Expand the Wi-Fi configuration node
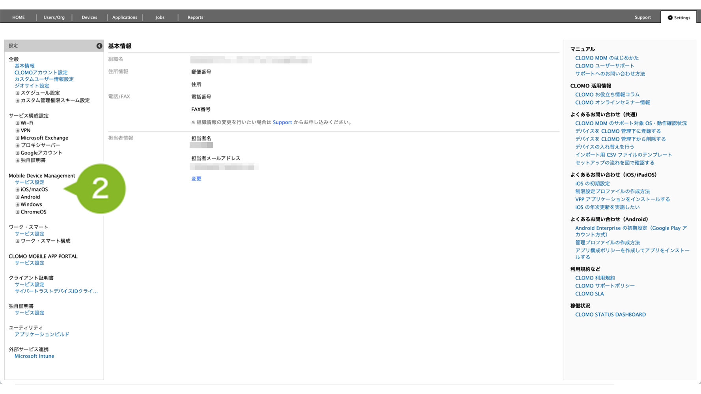The width and height of the screenshot is (701, 394). [17, 123]
